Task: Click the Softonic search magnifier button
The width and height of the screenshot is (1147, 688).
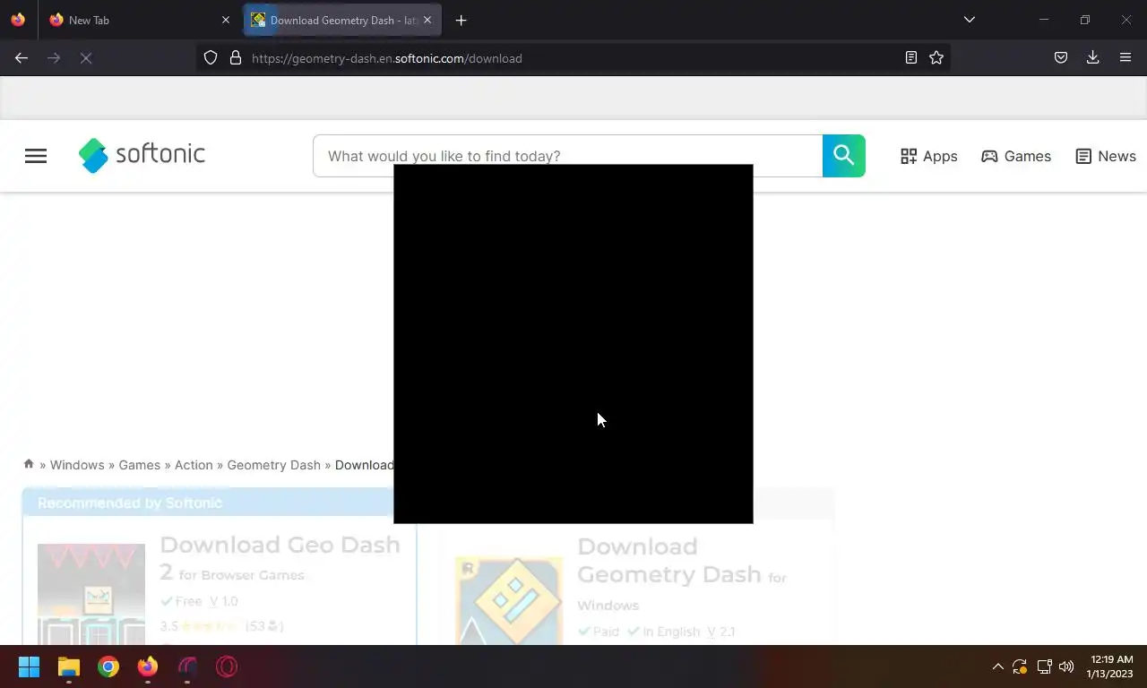Action: (x=844, y=156)
